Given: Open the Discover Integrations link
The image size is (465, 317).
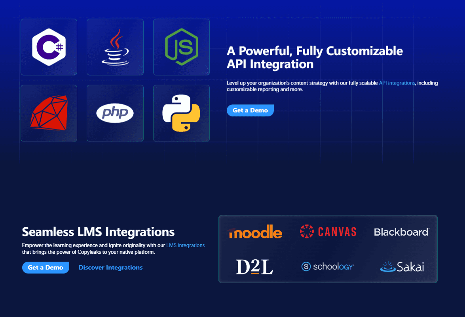Looking at the screenshot, I should tap(111, 268).
